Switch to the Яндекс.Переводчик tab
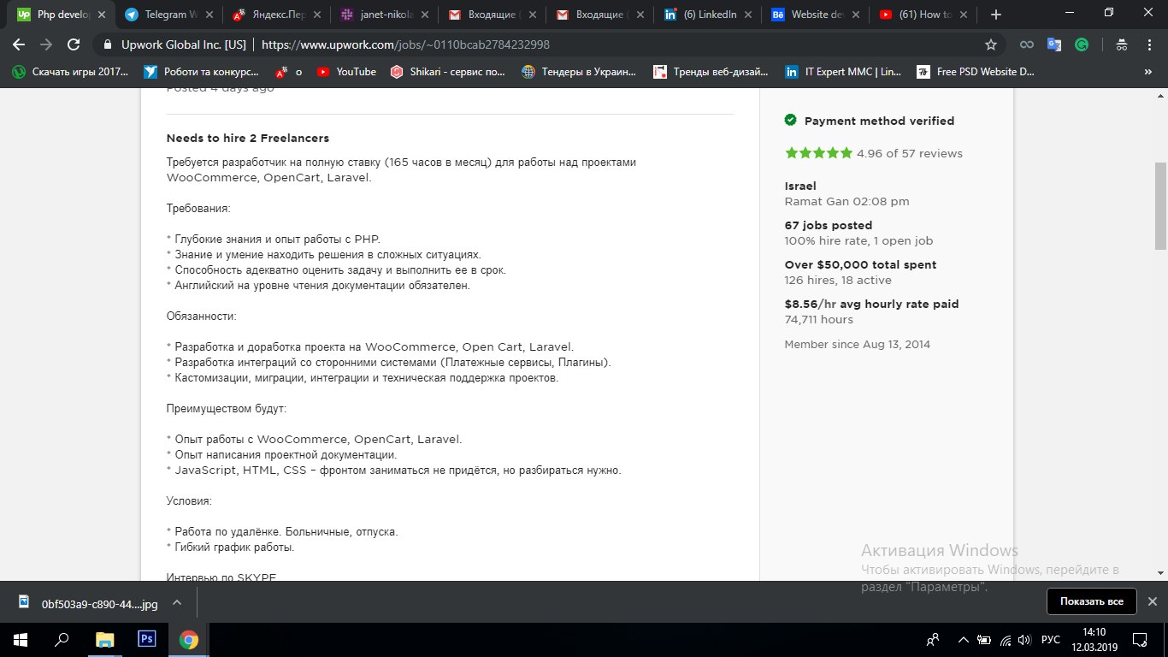 pyautogui.click(x=276, y=15)
